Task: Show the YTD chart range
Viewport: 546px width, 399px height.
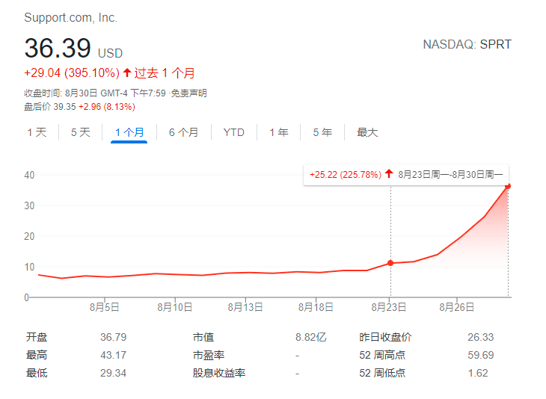Action: pyautogui.click(x=233, y=132)
